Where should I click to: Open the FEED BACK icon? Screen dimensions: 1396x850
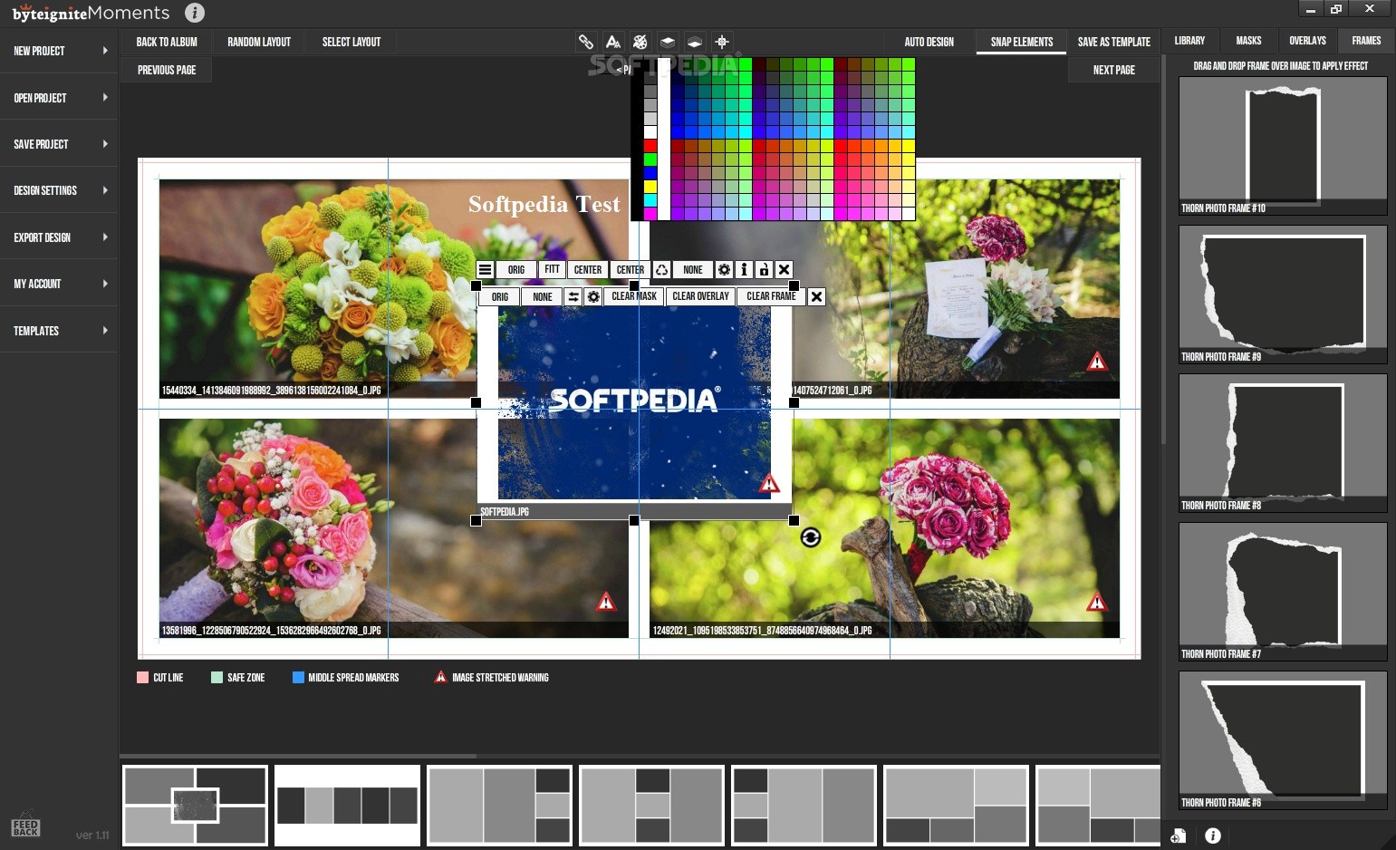coord(25,826)
